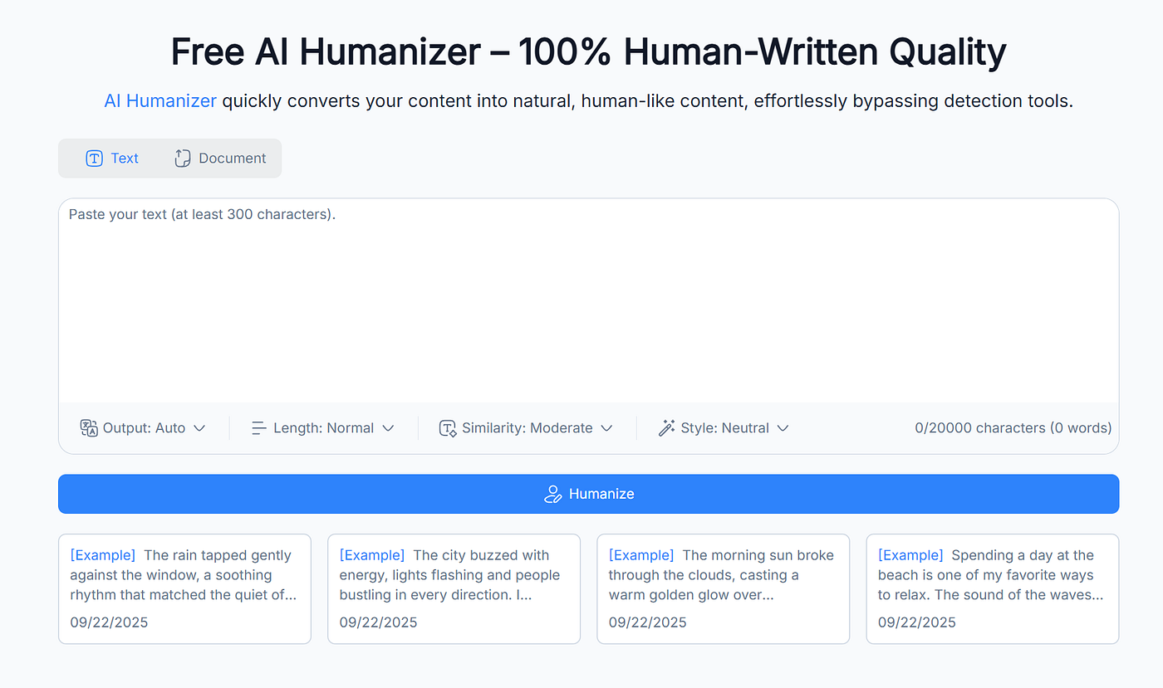Select the morning sun broke example card
This screenshot has width=1163, height=688.
click(723, 588)
